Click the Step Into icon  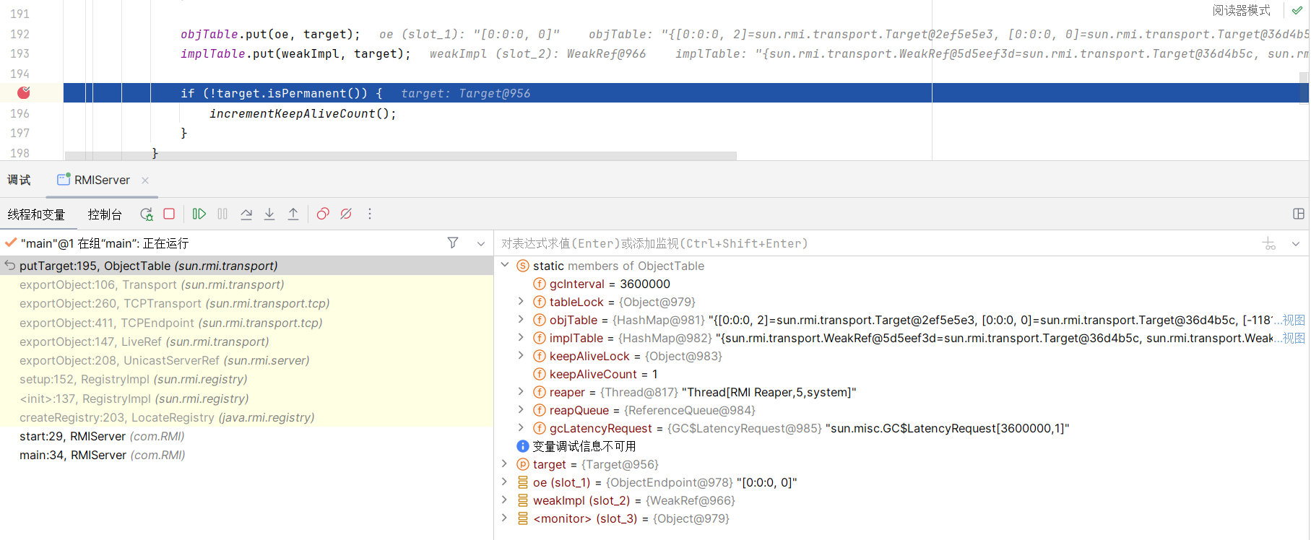pyautogui.click(x=269, y=214)
